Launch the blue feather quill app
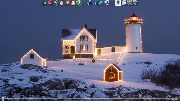 (x=101, y=3)
